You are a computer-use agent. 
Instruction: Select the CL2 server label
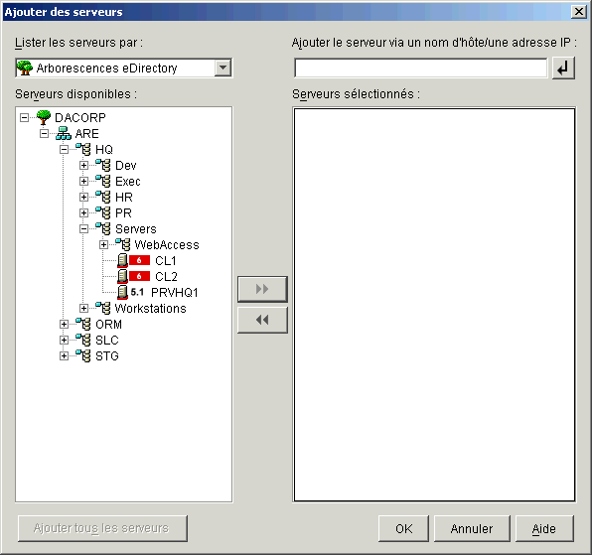166,277
